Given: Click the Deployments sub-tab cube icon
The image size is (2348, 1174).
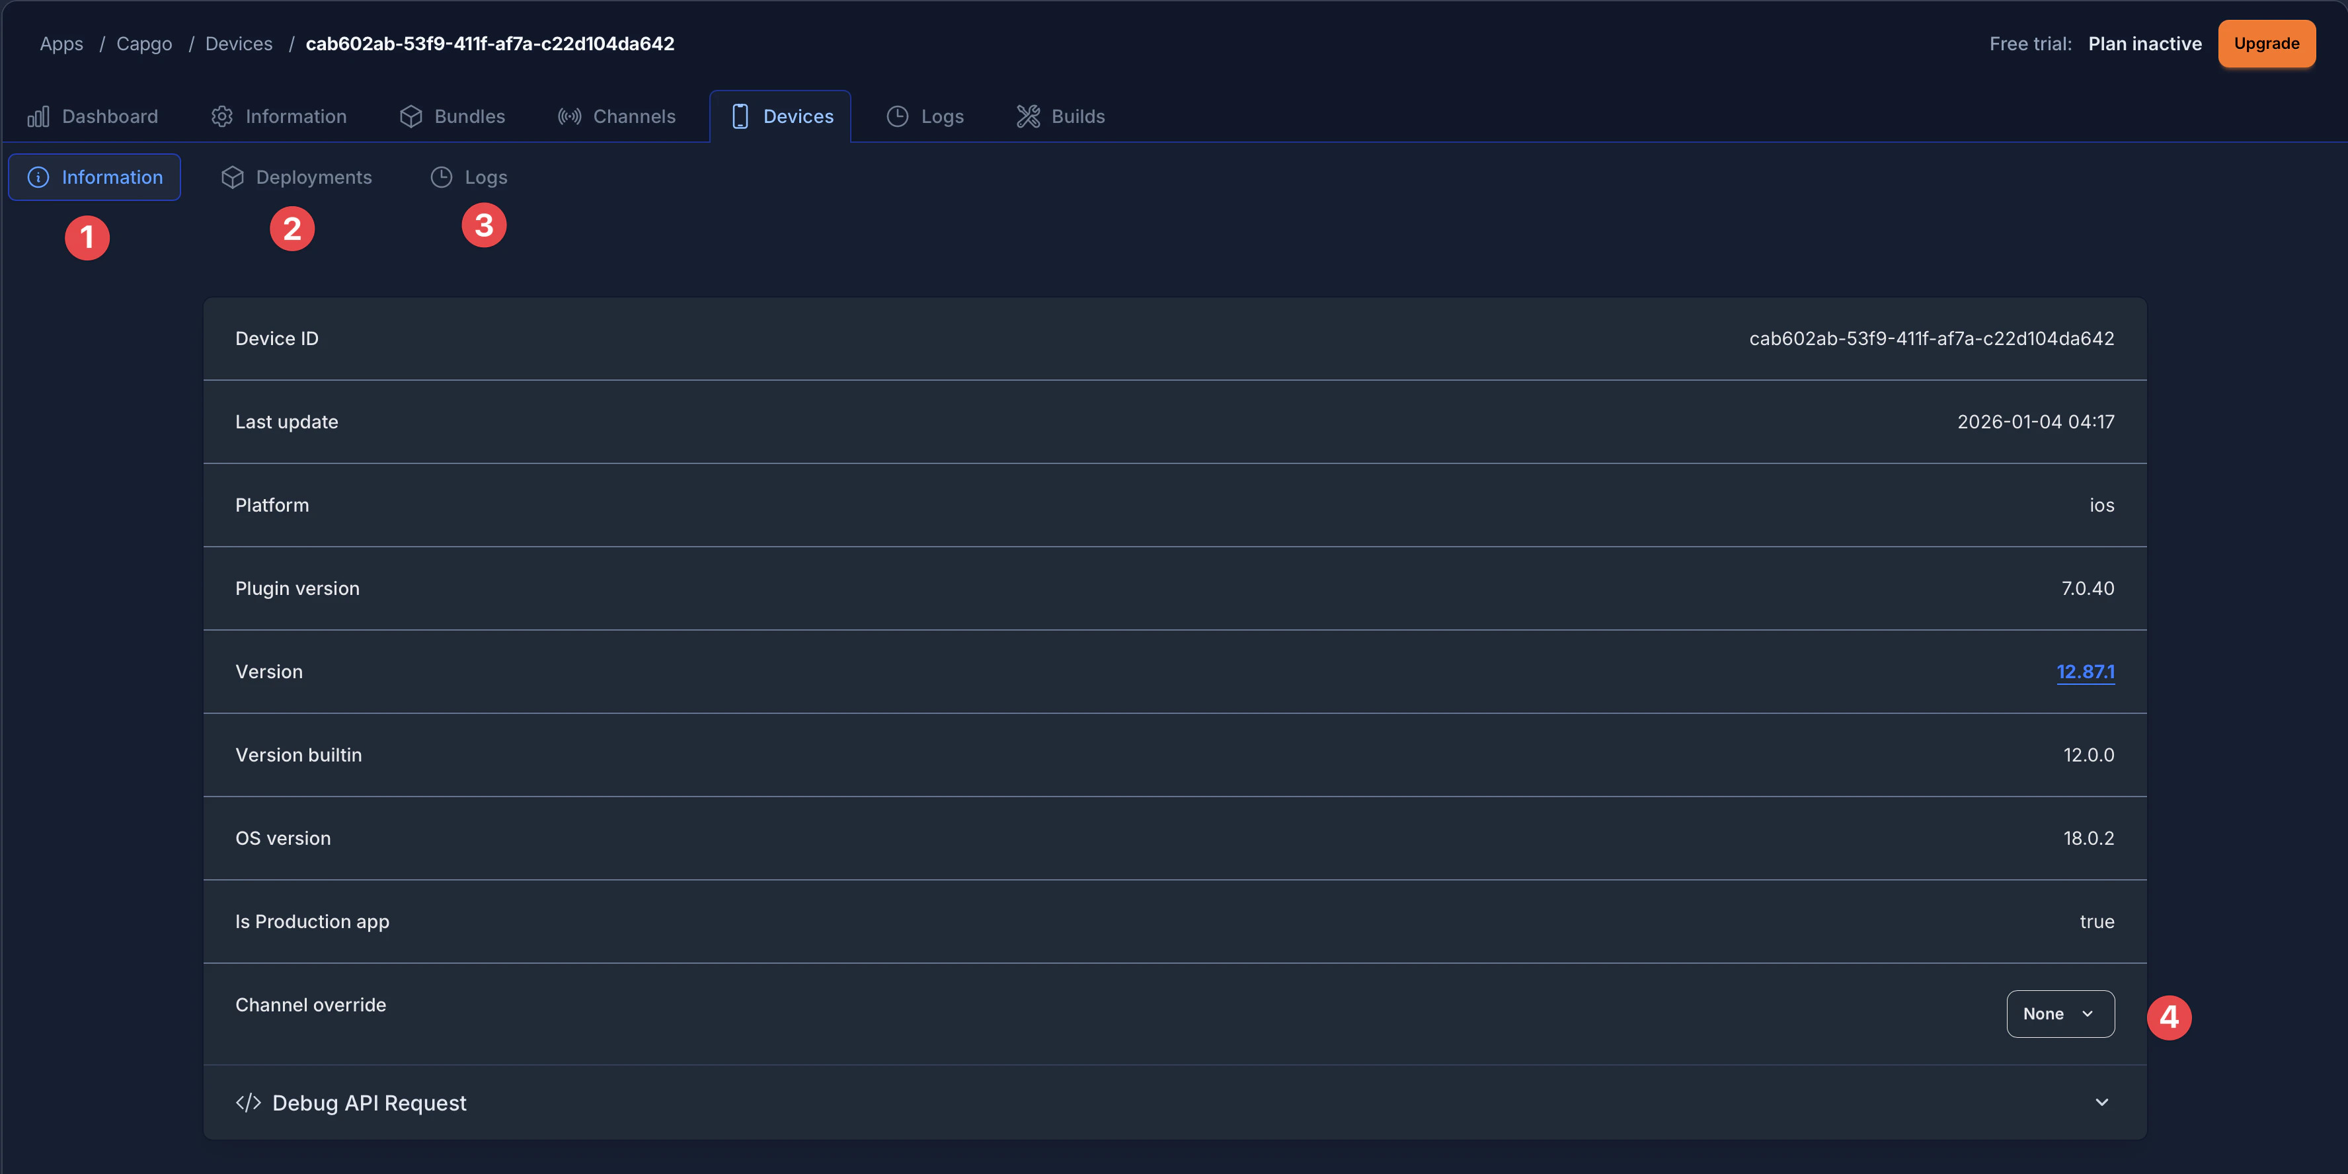Looking at the screenshot, I should coord(233,178).
